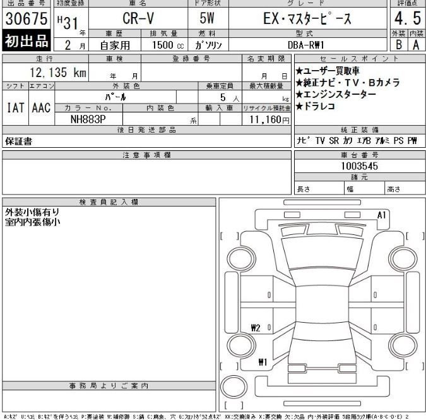Screen dimensions: 426x420
Task: Click the model code DBA-RW1
Action: pos(306,45)
